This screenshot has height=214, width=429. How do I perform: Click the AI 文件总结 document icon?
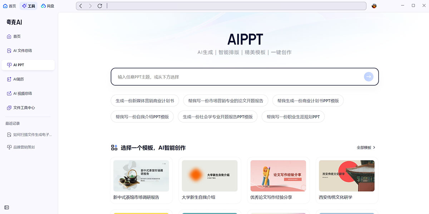pos(9,51)
